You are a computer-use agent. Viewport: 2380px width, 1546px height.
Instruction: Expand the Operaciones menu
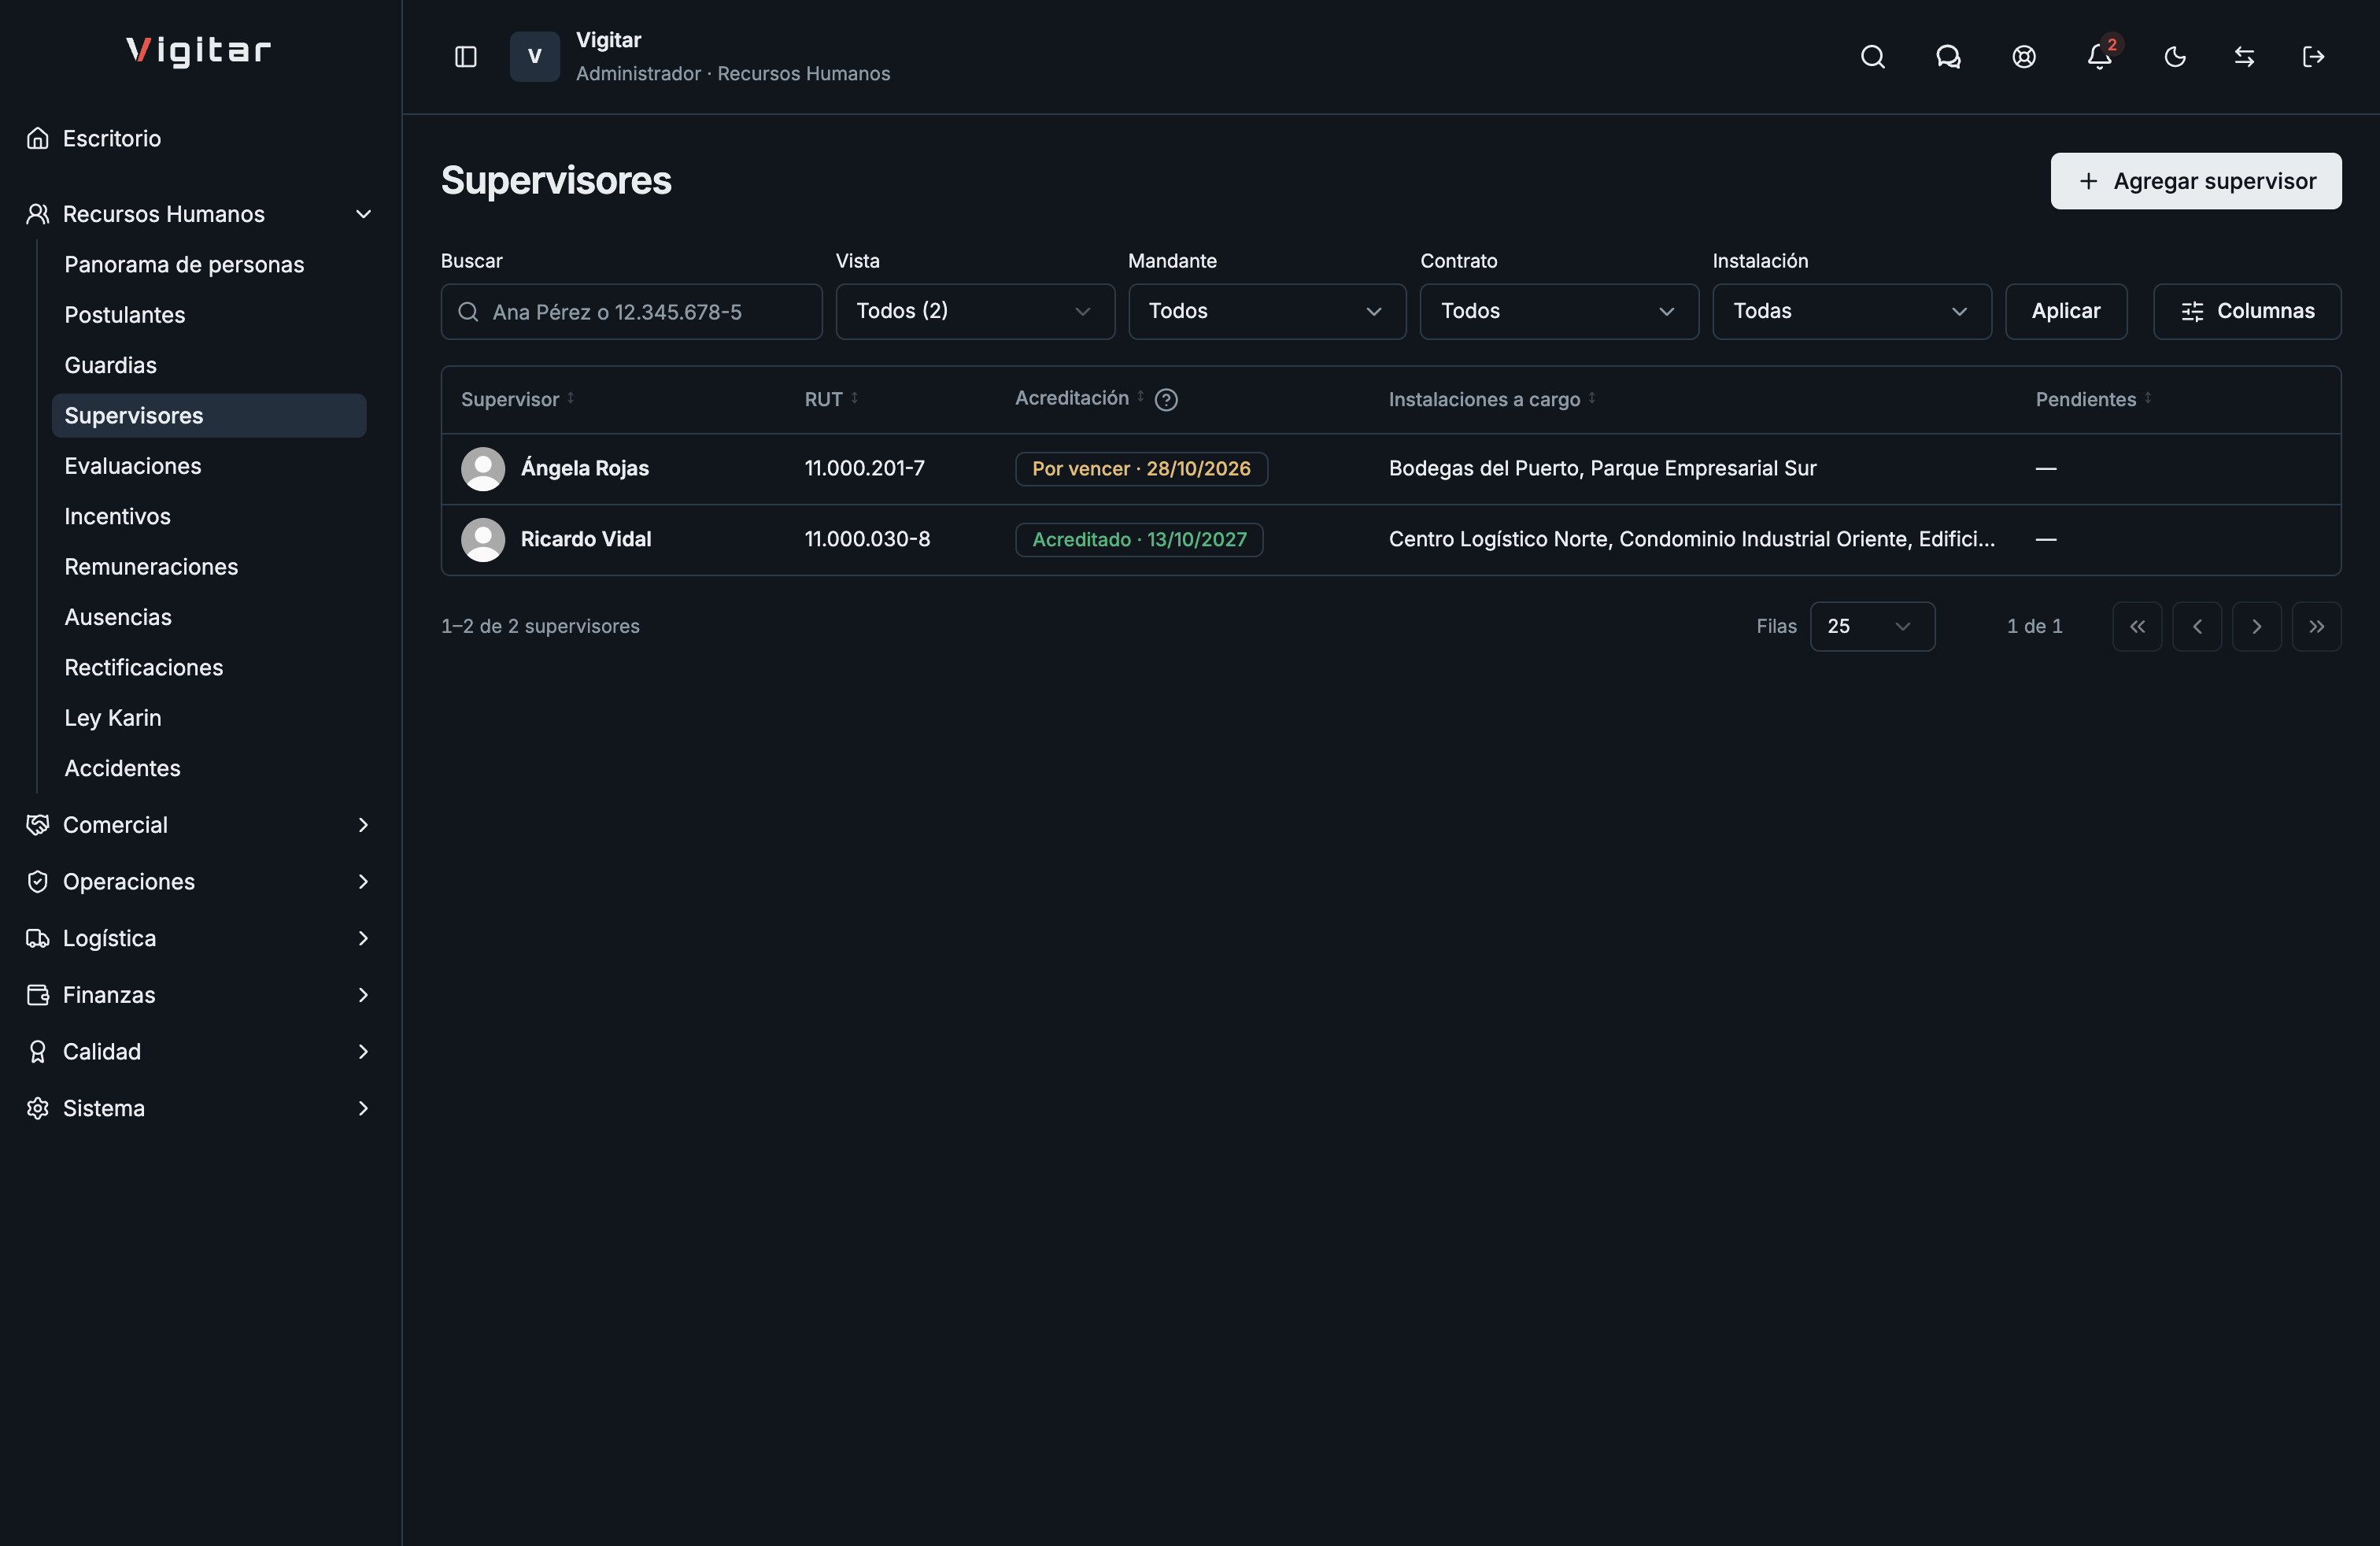tap(200, 882)
